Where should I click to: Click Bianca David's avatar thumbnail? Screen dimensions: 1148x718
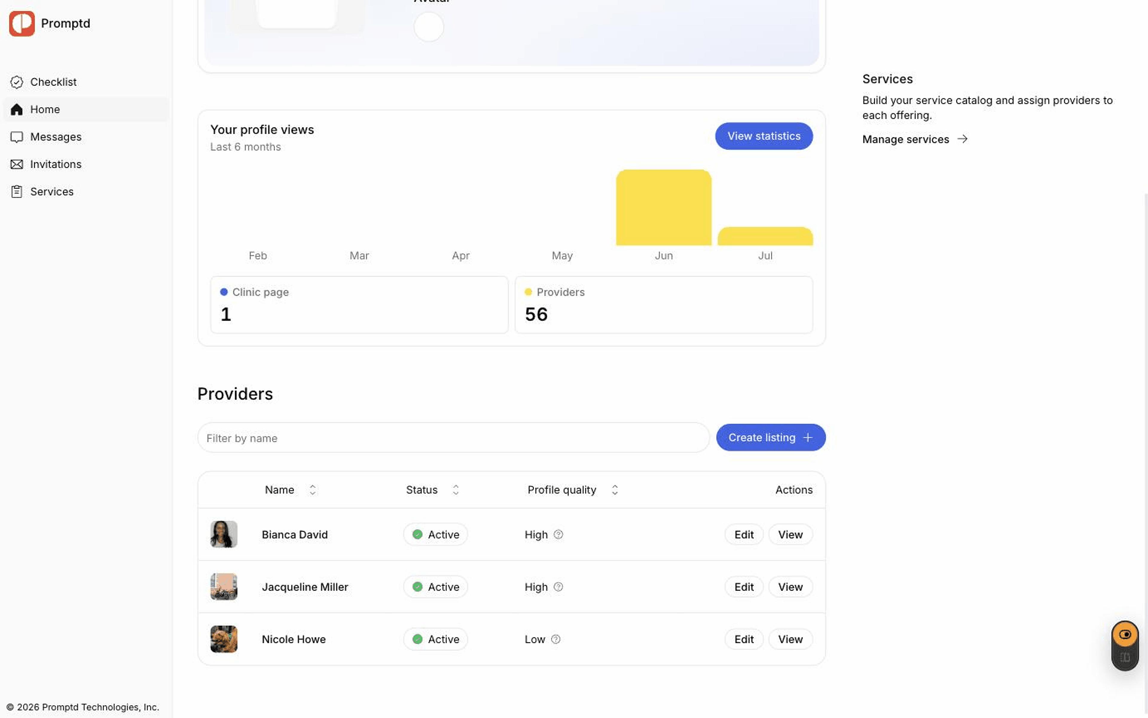click(x=224, y=534)
